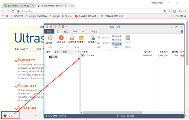The height and width of the screenshot is (120, 189).
Task: Open Google URL Shortener bookmark
Action: (61, 16)
